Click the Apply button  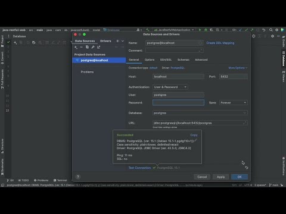pos(220,177)
